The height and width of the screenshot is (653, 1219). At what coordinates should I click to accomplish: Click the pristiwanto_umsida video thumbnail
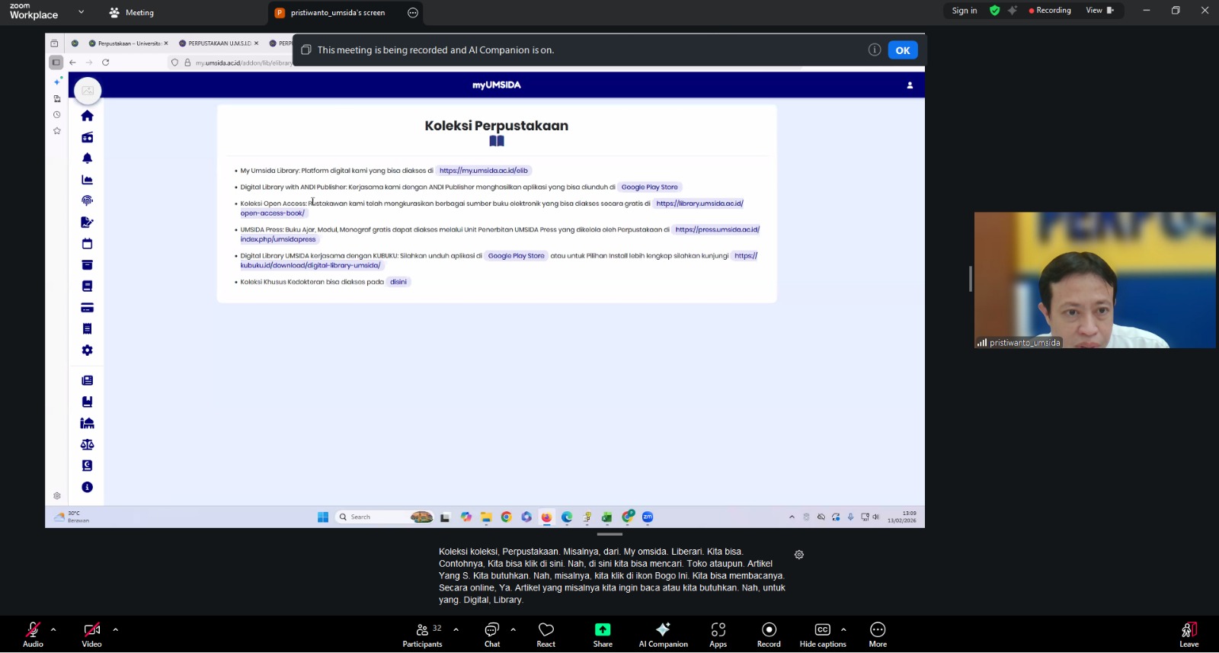point(1095,280)
